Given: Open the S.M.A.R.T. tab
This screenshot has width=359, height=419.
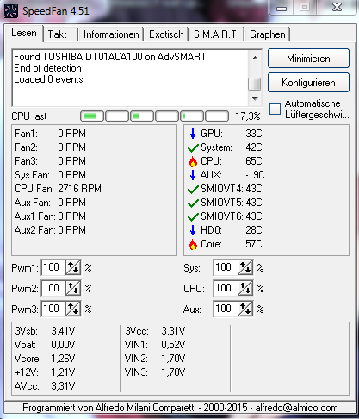Looking at the screenshot, I should point(216,34).
